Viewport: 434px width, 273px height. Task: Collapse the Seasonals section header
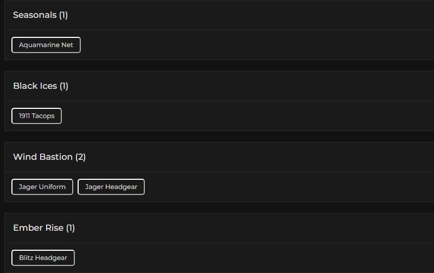[x=217, y=15]
